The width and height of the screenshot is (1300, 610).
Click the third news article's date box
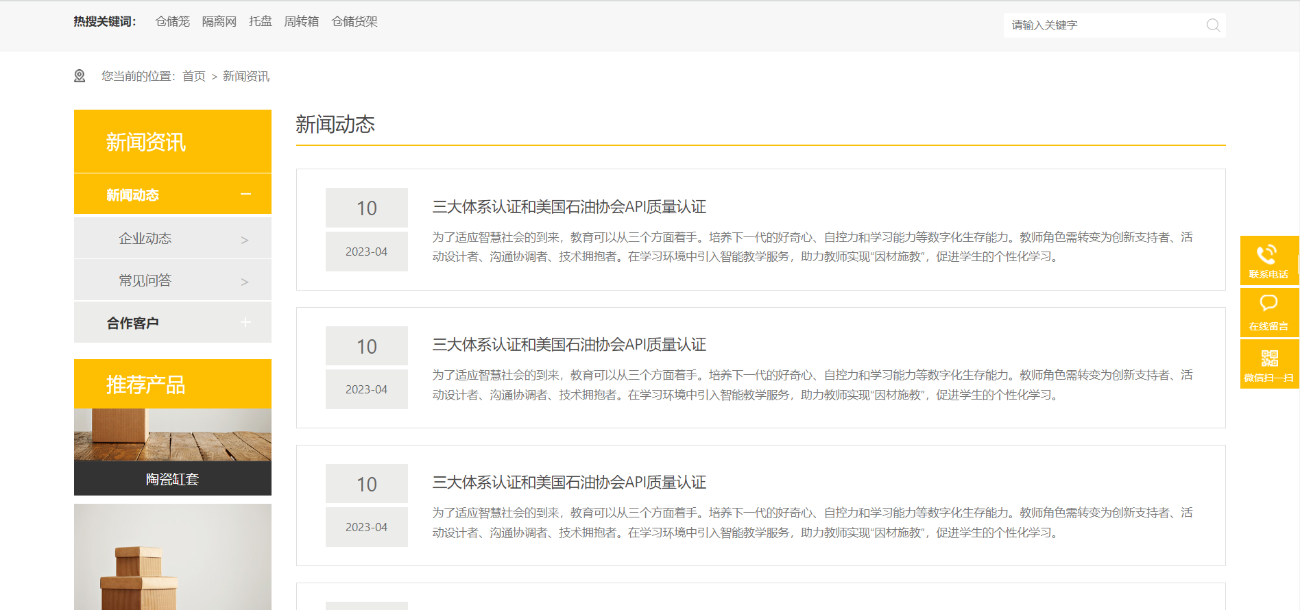[367, 505]
